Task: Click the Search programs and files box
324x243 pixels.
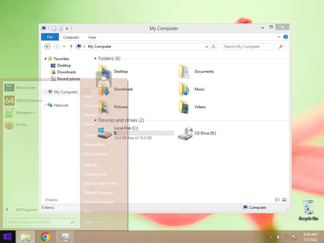Action: tap(41, 222)
